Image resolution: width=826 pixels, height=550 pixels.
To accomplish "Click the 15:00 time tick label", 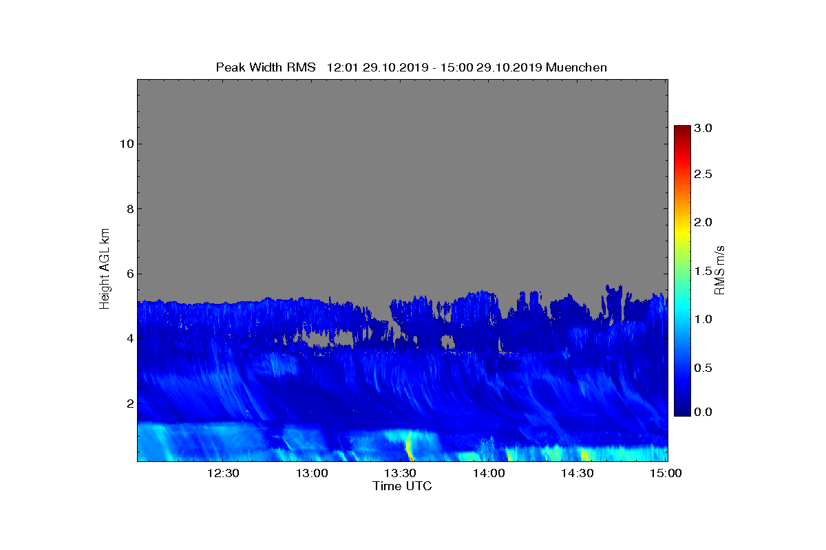I will pyautogui.click(x=666, y=474).
